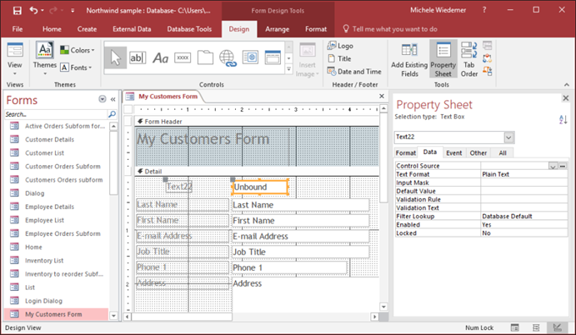Switch to the Home ribbon tab

tap(52, 29)
